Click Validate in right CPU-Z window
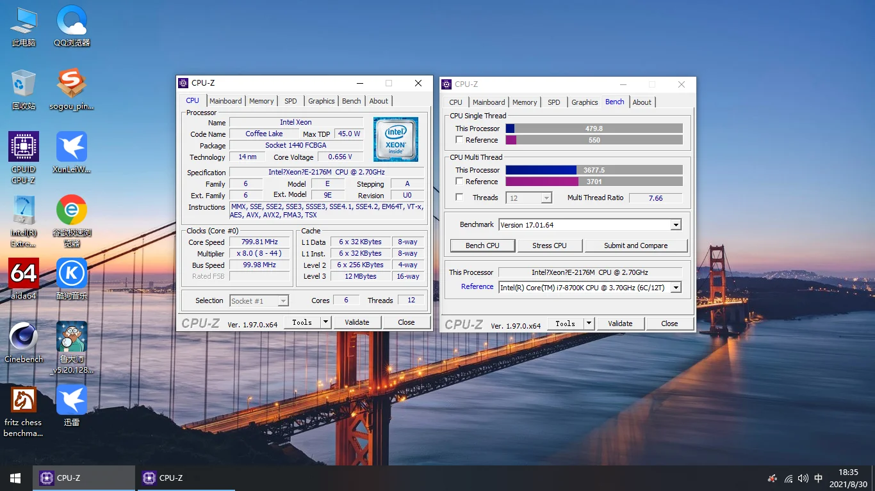875x491 pixels. click(620, 323)
